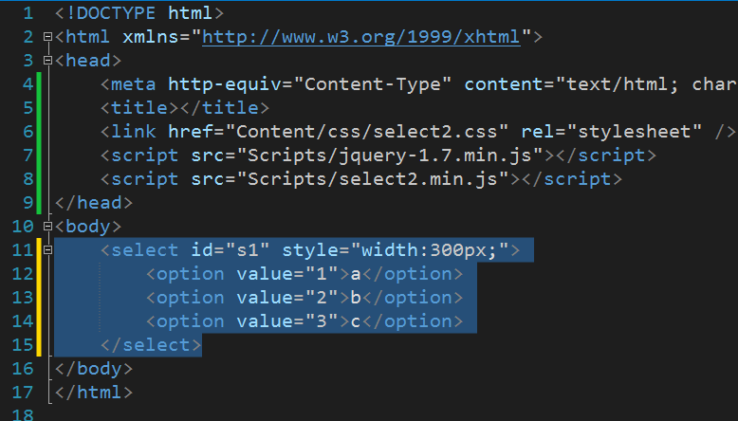Place cursor in select2.min.js script source
Screen dimensions: 738x421
373,179
